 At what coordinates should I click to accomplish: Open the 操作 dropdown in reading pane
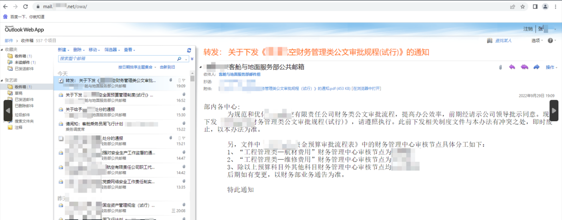552,67
